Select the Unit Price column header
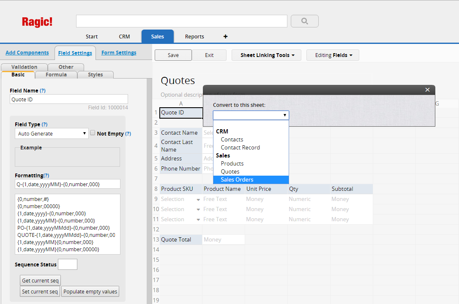 tap(266, 189)
